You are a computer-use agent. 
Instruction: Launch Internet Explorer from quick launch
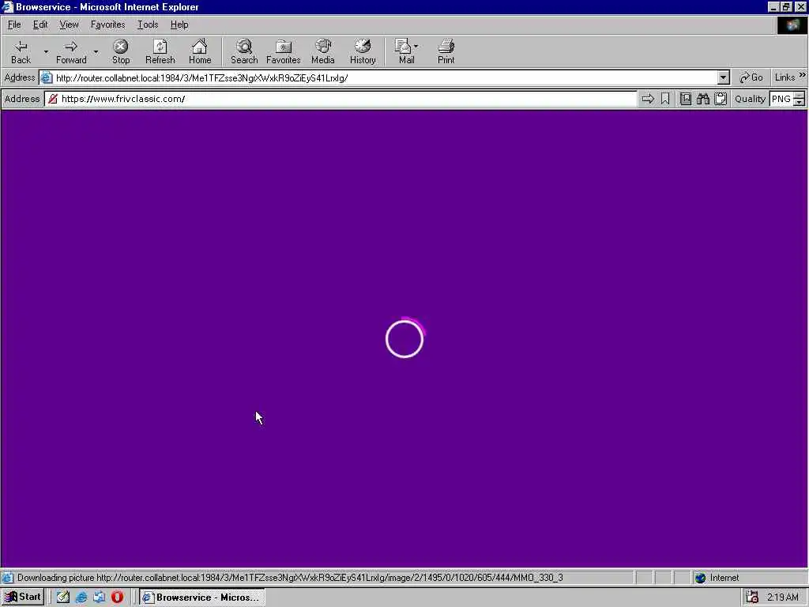[x=81, y=598]
